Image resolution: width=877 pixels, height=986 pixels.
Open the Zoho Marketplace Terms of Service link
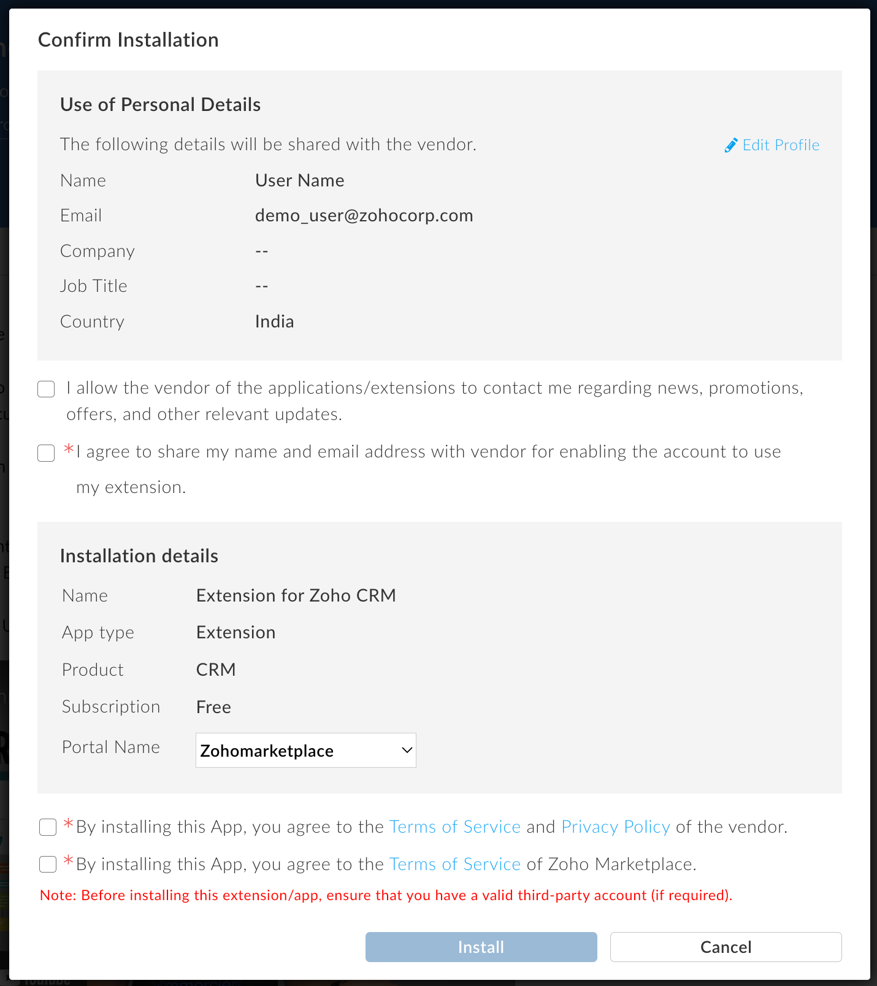click(454, 865)
